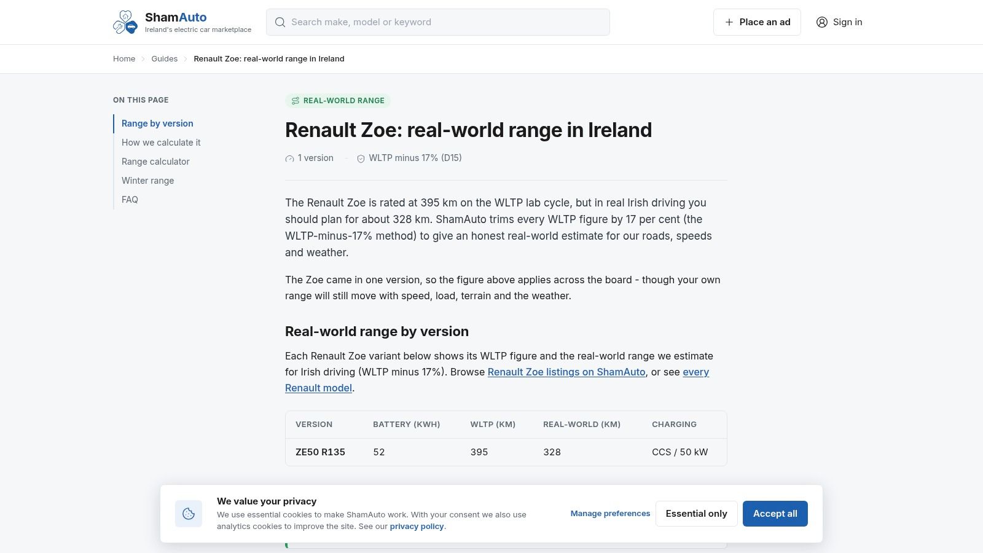Open the Guides breadcrumb
Screen dimensions: 983x553
click(165, 59)
